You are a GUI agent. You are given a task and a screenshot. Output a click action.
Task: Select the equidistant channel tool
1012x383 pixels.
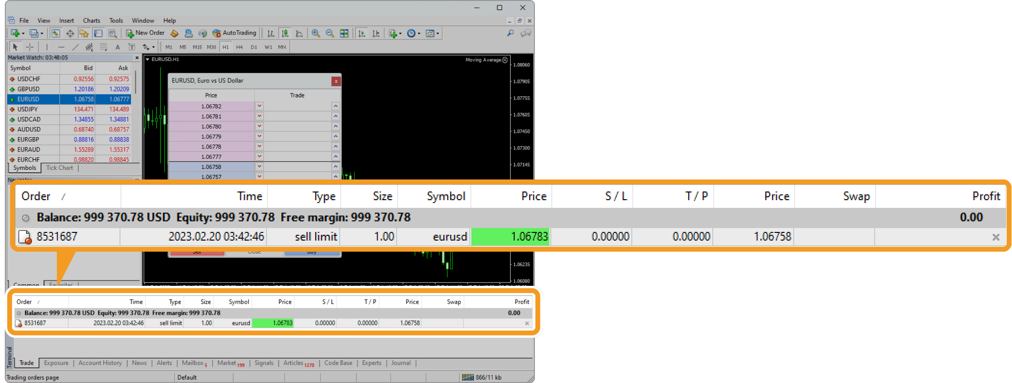[89, 47]
